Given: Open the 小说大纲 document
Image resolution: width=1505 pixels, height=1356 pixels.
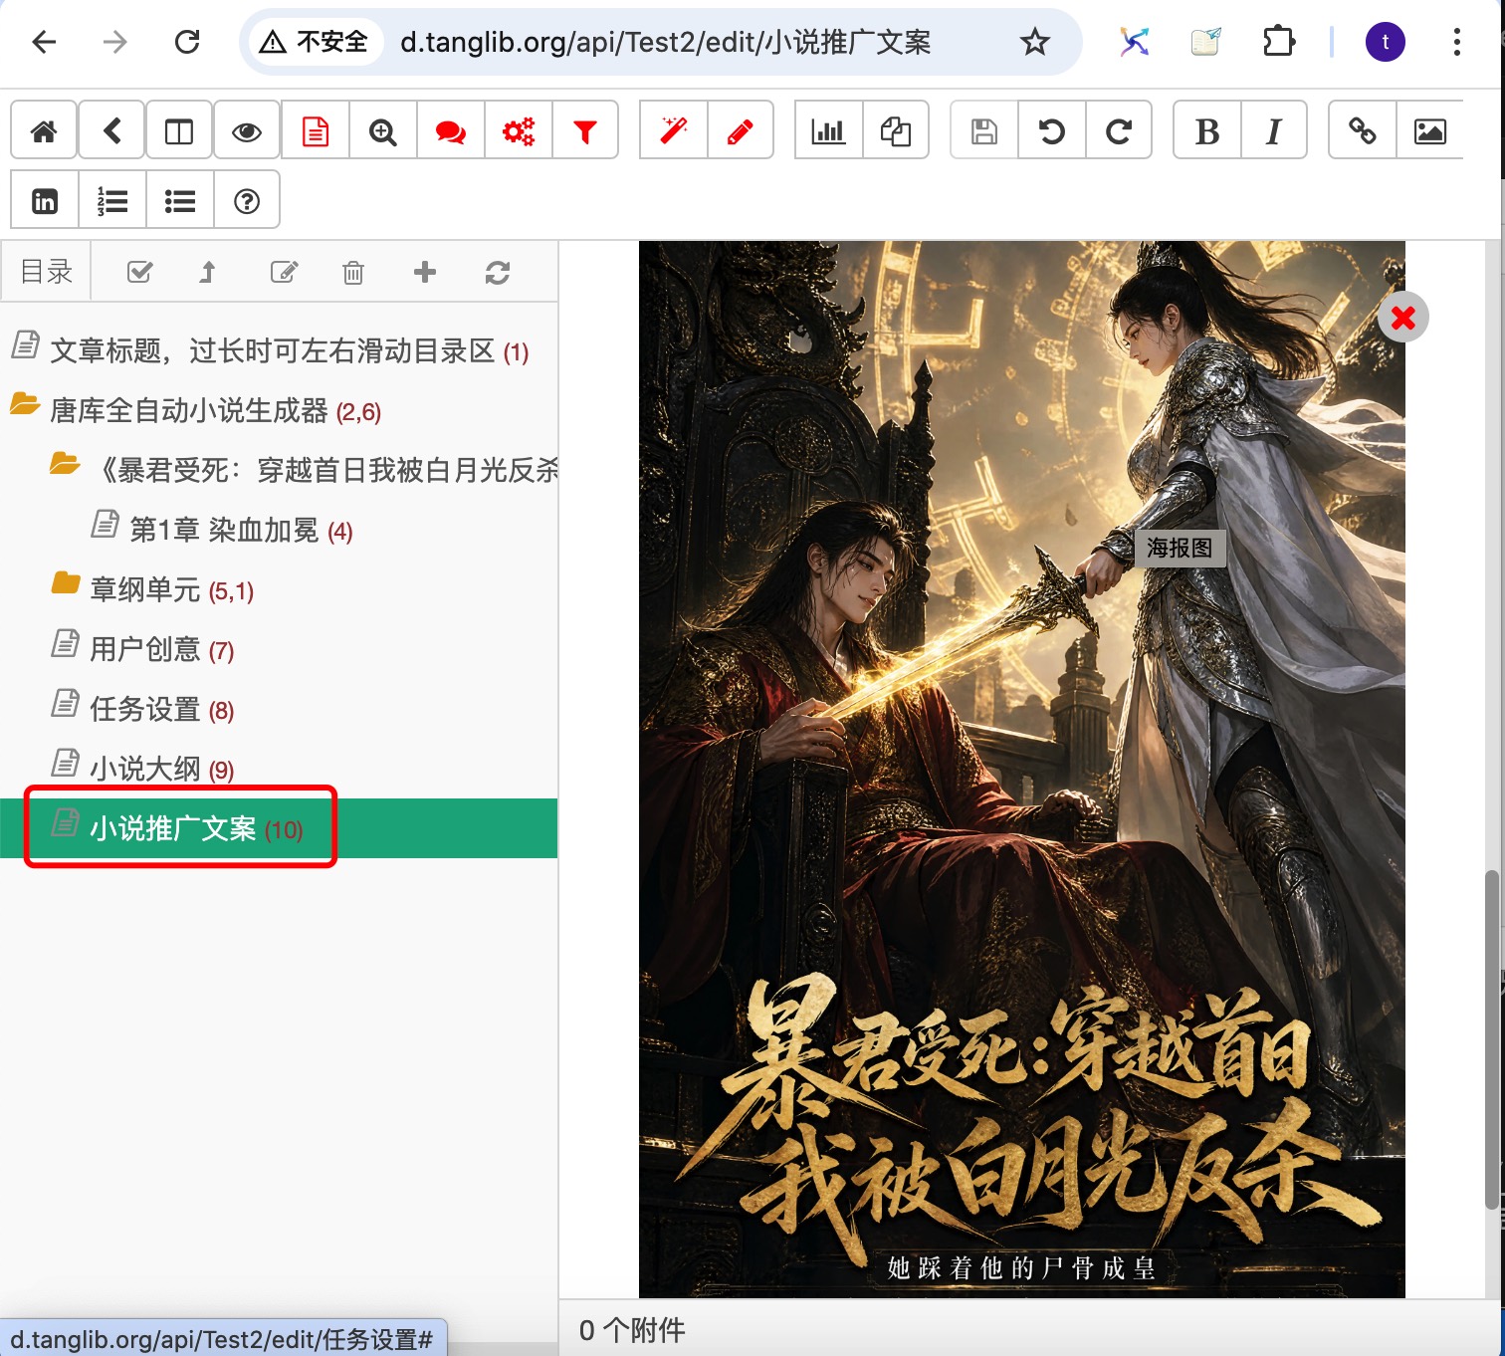Looking at the screenshot, I should [x=145, y=769].
